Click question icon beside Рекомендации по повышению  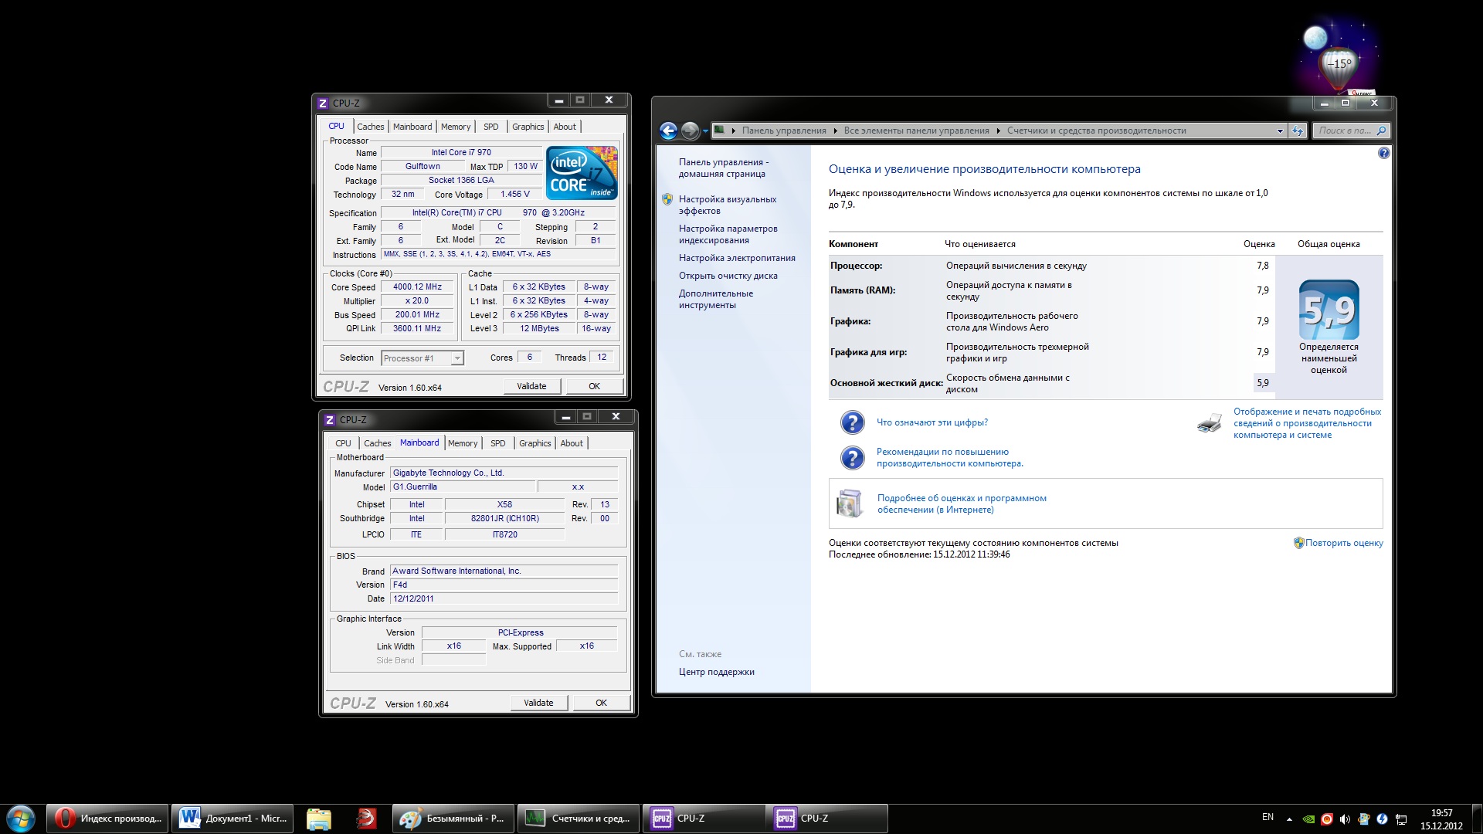click(852, 458)
